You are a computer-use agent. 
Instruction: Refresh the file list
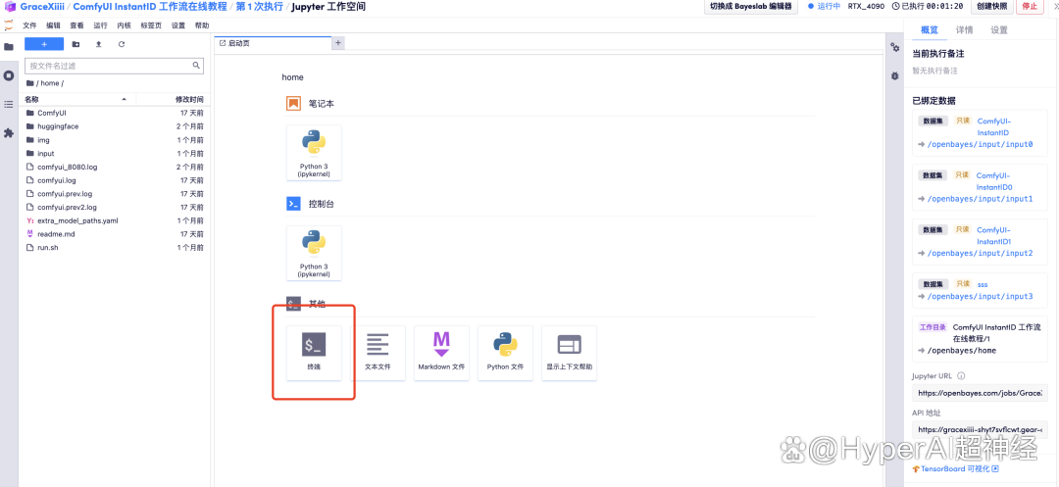(x=122, y=44)
